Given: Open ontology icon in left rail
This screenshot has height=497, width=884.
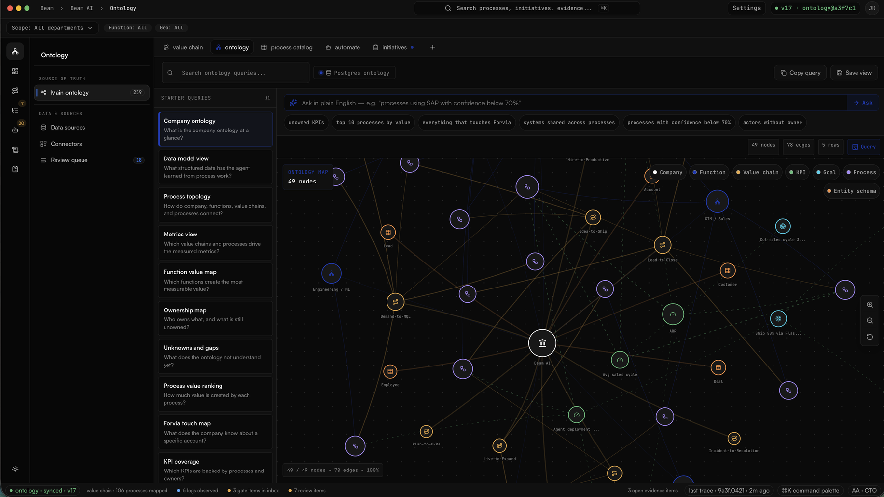Looking at the screenshot, I should coord(15,52).
